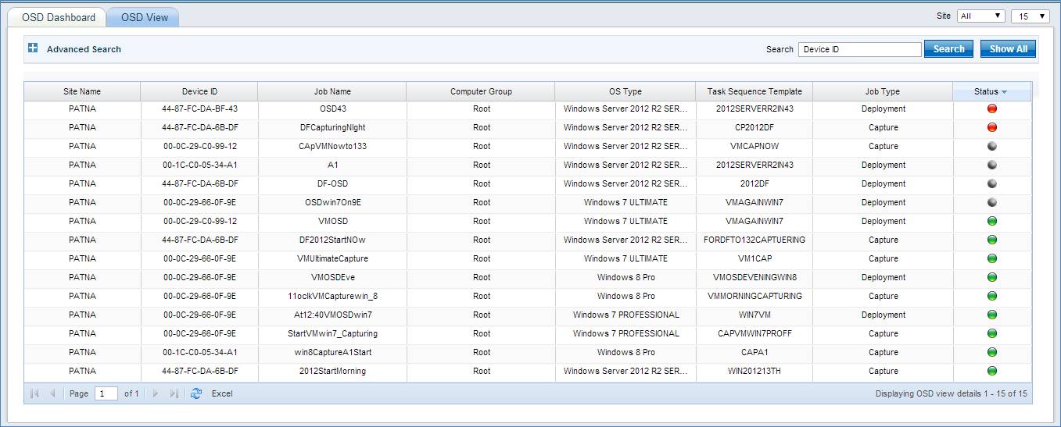
Task: Click the green status icon for VMOSD
Action: click(x=992, y=221)
